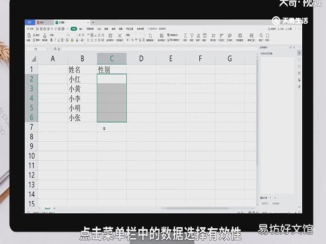Open the Formulas ribbon tab
The width and height of the screenshot is (326, 244).
[x=99, y=29]
